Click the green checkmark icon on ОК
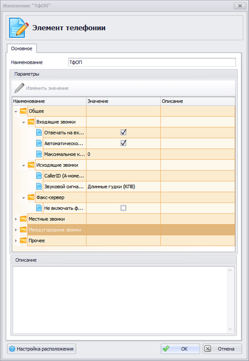The height and width of the screenshot is (361, 249). pos(166,349)
